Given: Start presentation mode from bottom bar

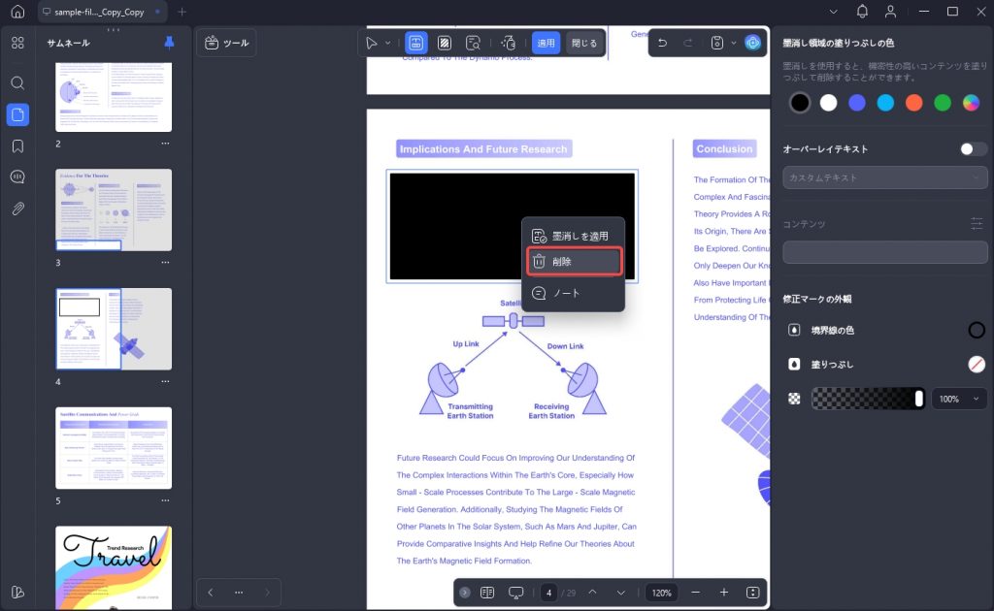Looking at the screenshot, I should [516, 593].
